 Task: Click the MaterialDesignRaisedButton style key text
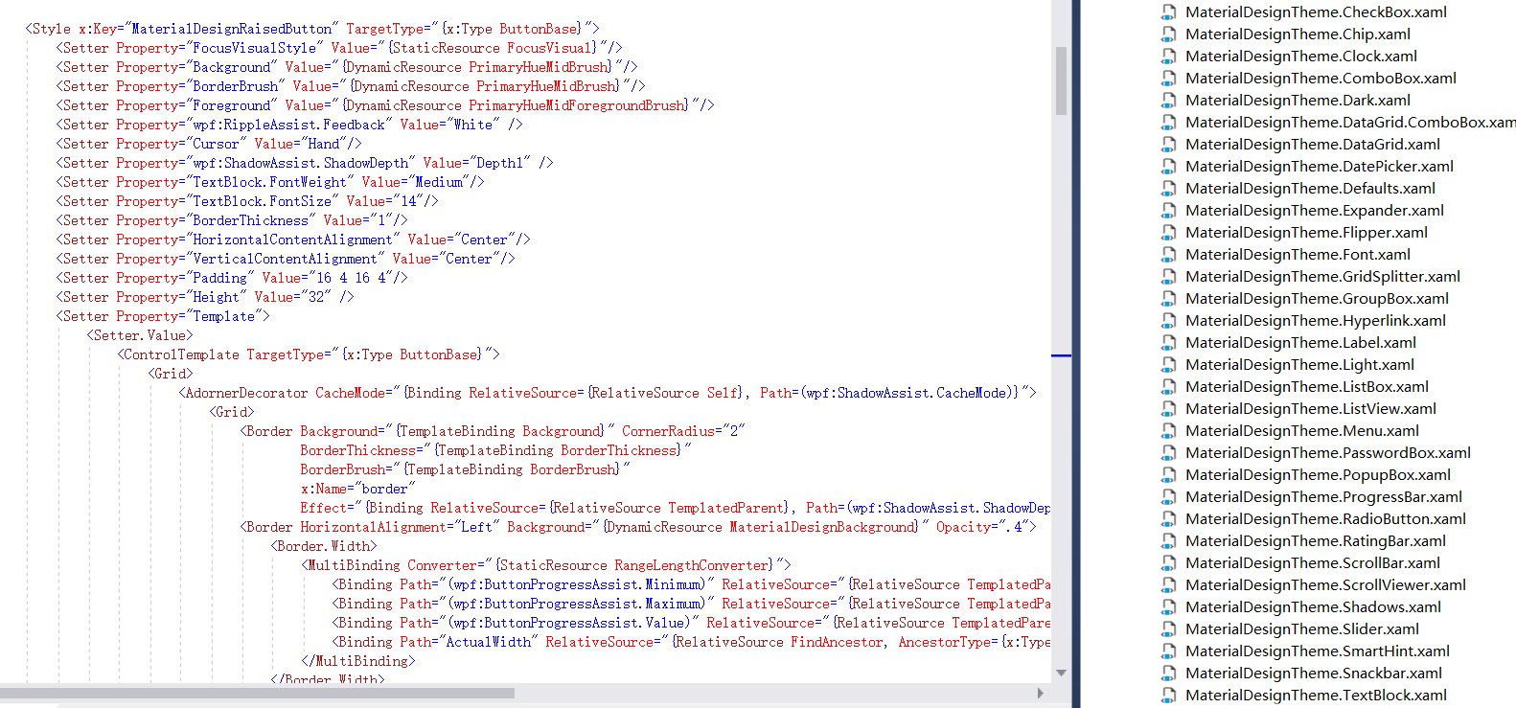point(231,29)
